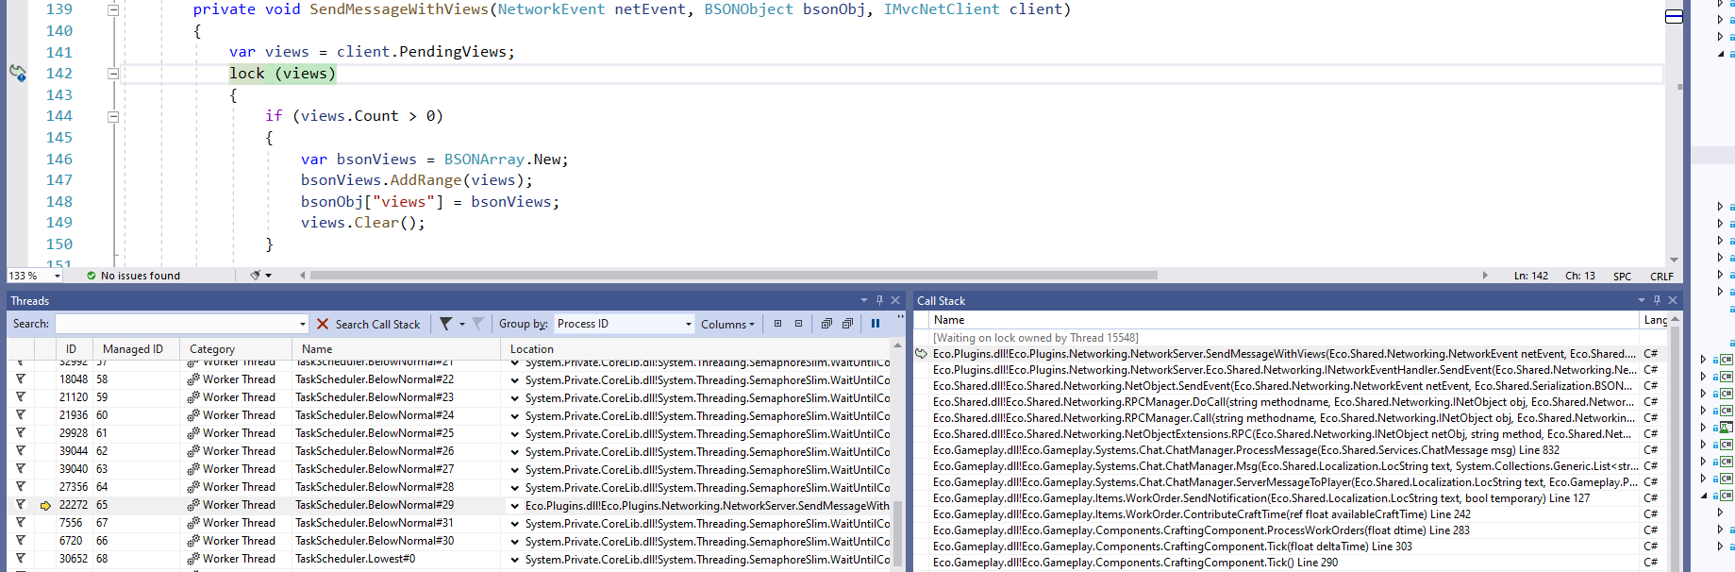Open the Columns dropdown in Threads panel
This screenshot has height=572, width=1735.
click(x=727, y=324)
